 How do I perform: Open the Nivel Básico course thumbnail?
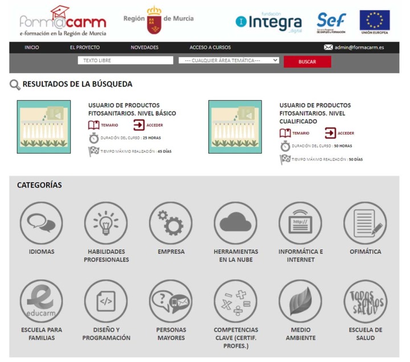pos(44,126)
